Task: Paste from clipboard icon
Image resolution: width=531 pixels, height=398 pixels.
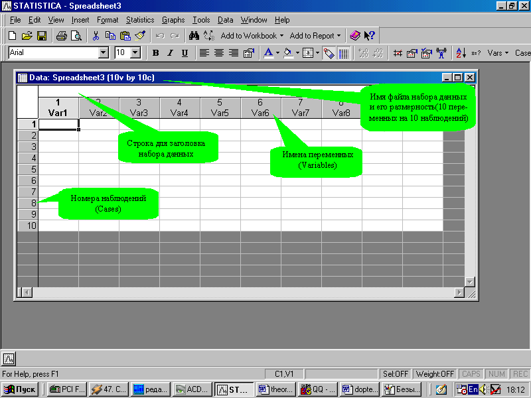Action: point(125,36)
